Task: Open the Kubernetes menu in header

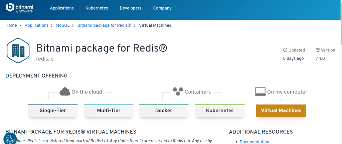Action: coord(97,8)
